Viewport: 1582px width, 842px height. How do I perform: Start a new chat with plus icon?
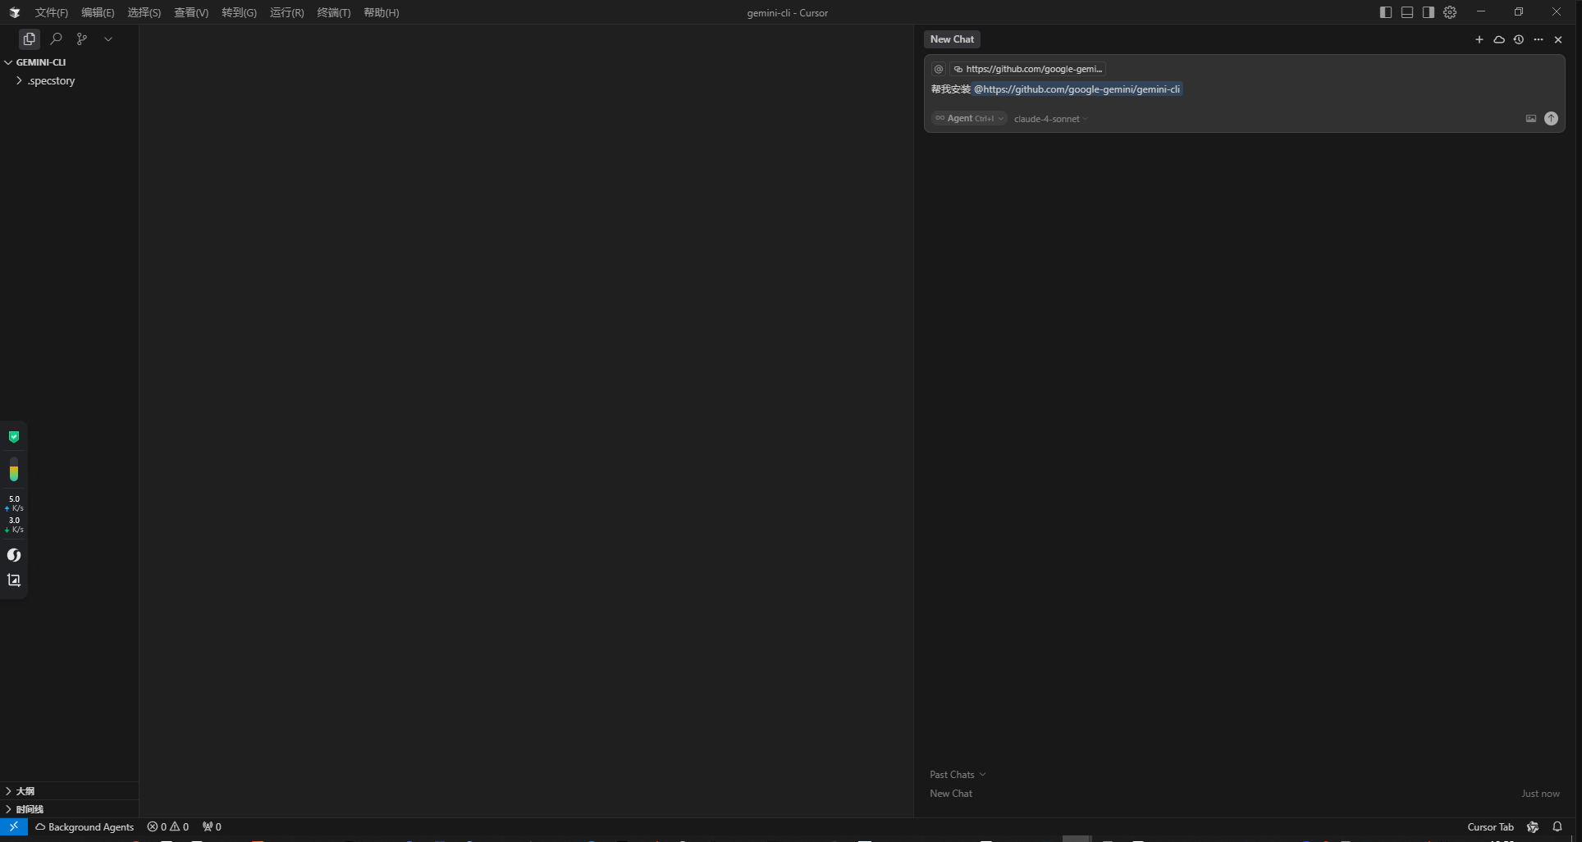pos(1479,39)
